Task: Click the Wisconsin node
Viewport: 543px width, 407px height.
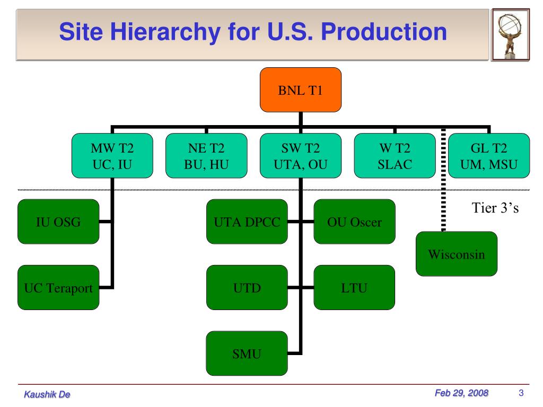Action: pyautogui.click(x=457, y=254)
